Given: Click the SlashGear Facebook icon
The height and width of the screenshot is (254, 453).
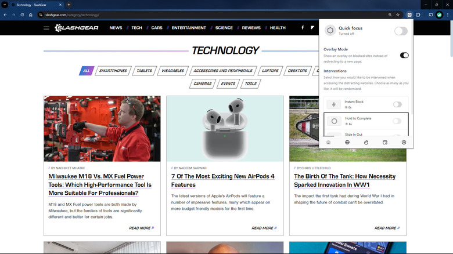Looking at the screenshot, I should coord(302,28).
